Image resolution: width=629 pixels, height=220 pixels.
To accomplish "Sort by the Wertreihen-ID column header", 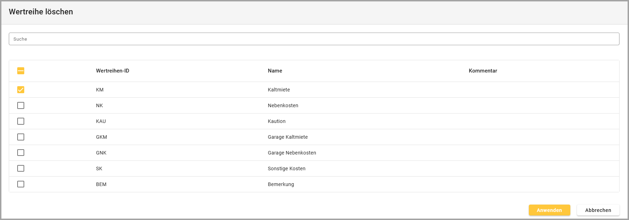I will click(112, 71).
